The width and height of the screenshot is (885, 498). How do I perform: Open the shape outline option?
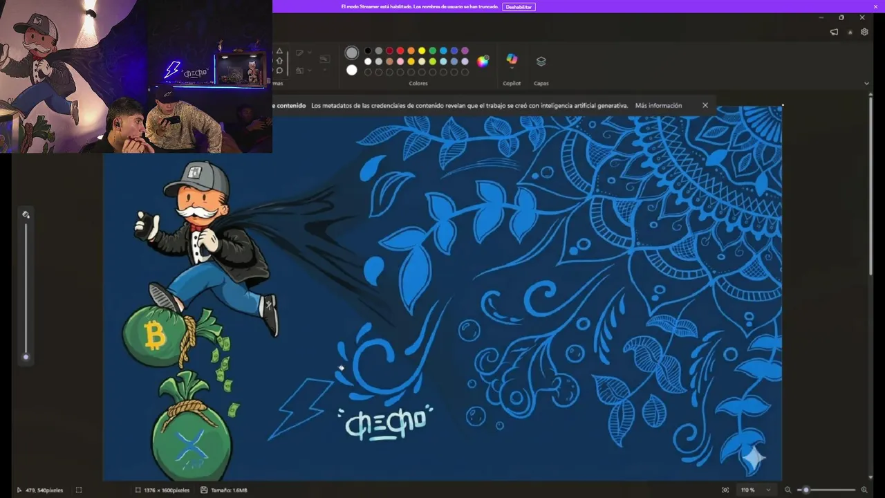click(299, 53)
